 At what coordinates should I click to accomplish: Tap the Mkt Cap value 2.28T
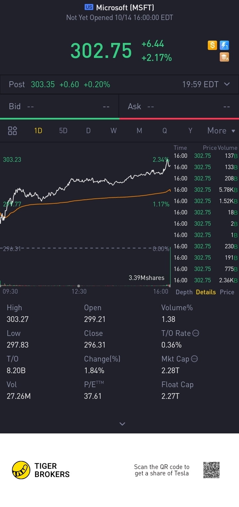[x=170, y=371]
